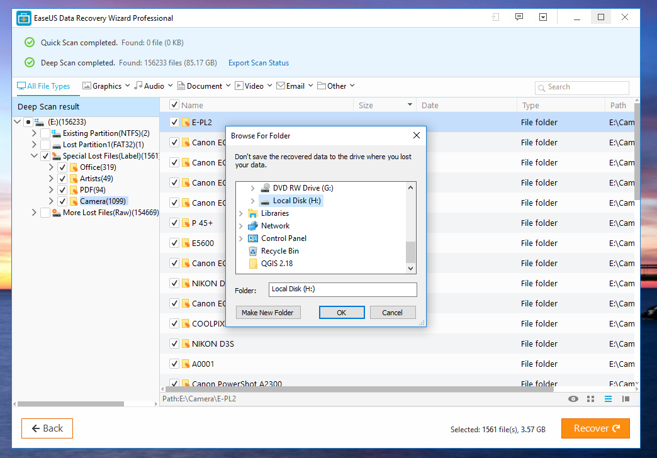Click the E-PL2 folder icon
The width and height of the screenshot is (657, 458).
click(186, 122)
